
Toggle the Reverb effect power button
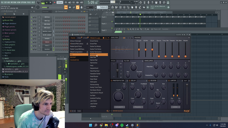pos(149,81)
